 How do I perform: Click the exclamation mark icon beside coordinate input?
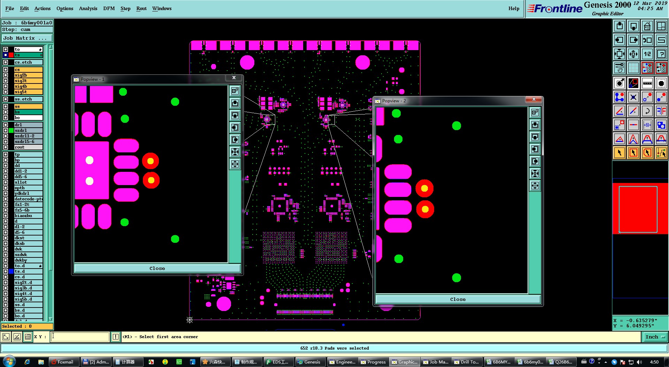[116, 337]
